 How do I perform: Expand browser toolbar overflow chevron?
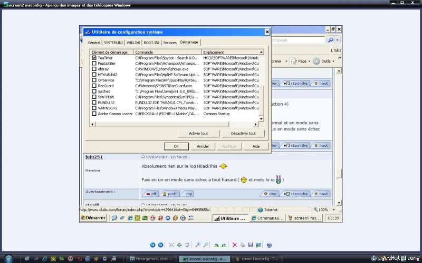point(339,58)
